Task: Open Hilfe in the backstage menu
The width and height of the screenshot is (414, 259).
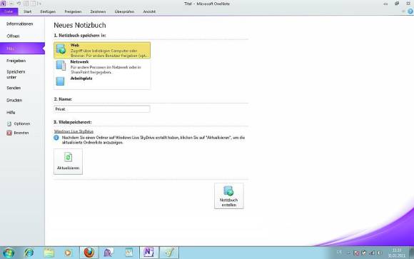Action: [11, 113]
